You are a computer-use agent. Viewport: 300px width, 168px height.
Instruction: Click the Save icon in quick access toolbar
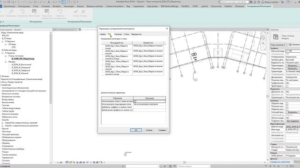click(8, 2)
